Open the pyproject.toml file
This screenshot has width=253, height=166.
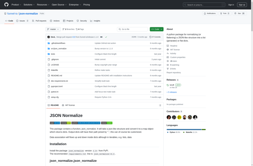point(57,86)
